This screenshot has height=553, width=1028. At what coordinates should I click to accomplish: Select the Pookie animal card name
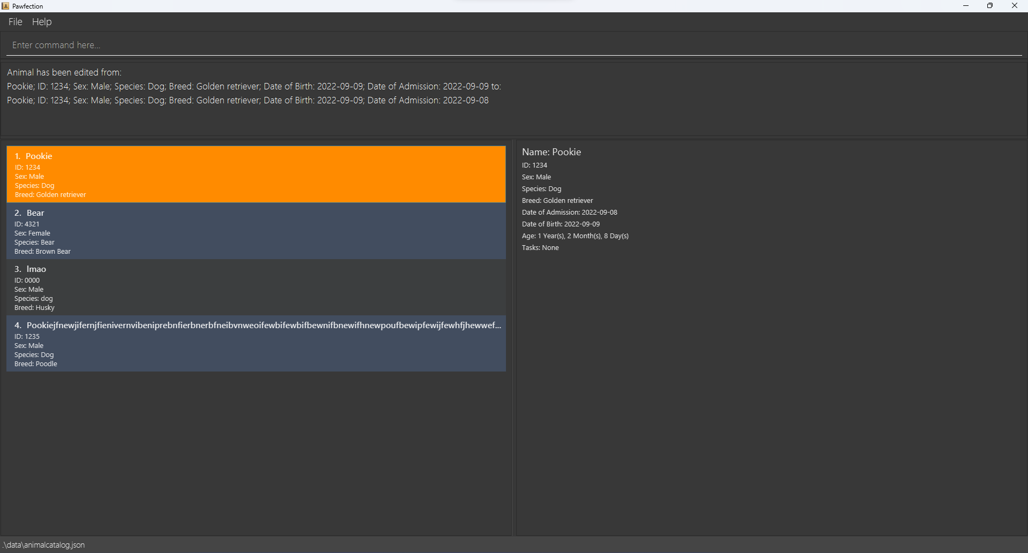[39, 156]
